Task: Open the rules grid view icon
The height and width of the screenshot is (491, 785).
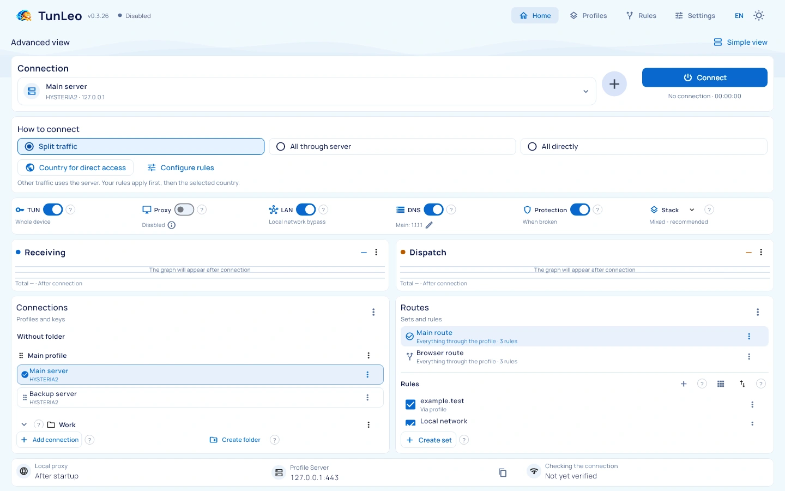Action: tap(721, 384)
